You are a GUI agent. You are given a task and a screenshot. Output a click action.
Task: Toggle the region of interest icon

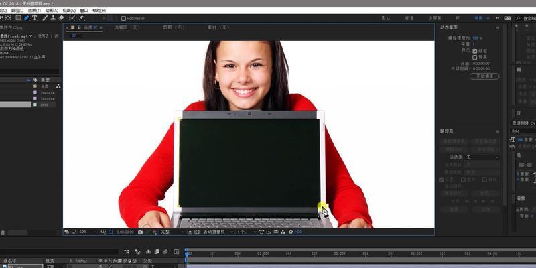click(190, 232)
